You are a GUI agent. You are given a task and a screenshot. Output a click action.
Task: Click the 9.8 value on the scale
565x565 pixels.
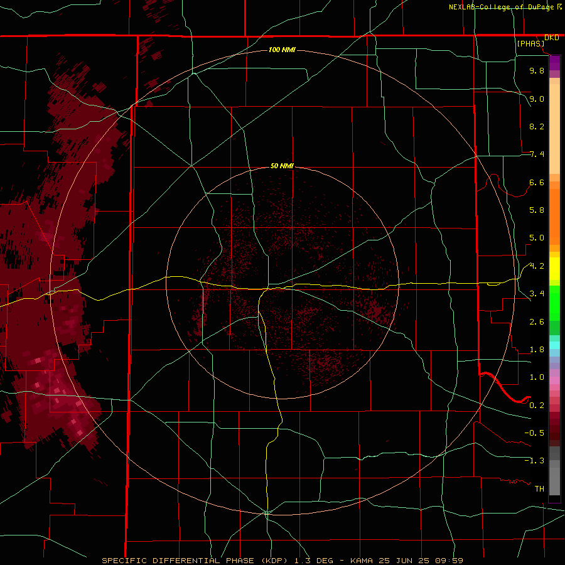click(537, 70)
